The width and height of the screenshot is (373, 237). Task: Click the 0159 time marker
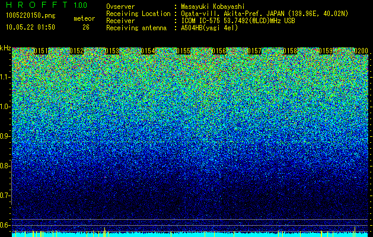click(x=326, y=51)
